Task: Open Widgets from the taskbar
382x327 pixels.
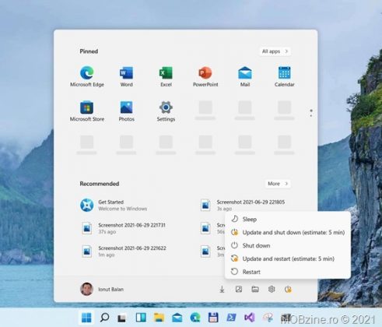Action: click(141, 317)
